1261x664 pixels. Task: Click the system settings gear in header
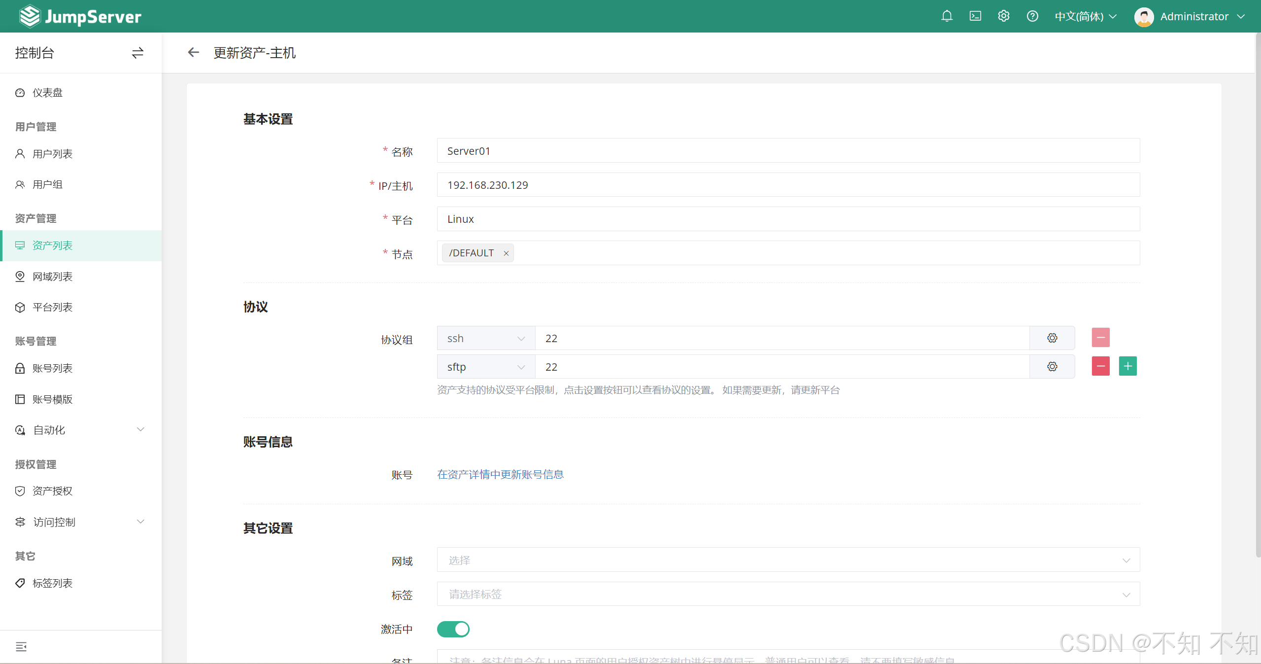1004,16
